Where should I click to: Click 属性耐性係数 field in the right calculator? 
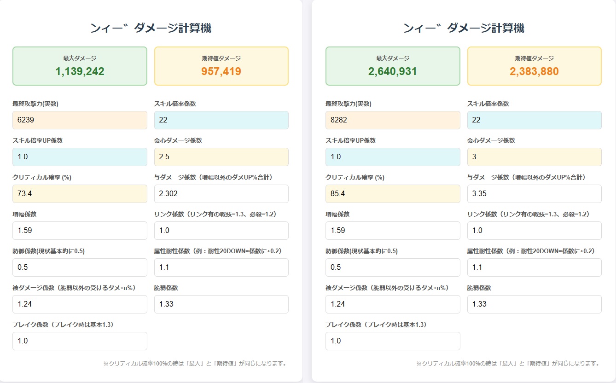[534, 267]
